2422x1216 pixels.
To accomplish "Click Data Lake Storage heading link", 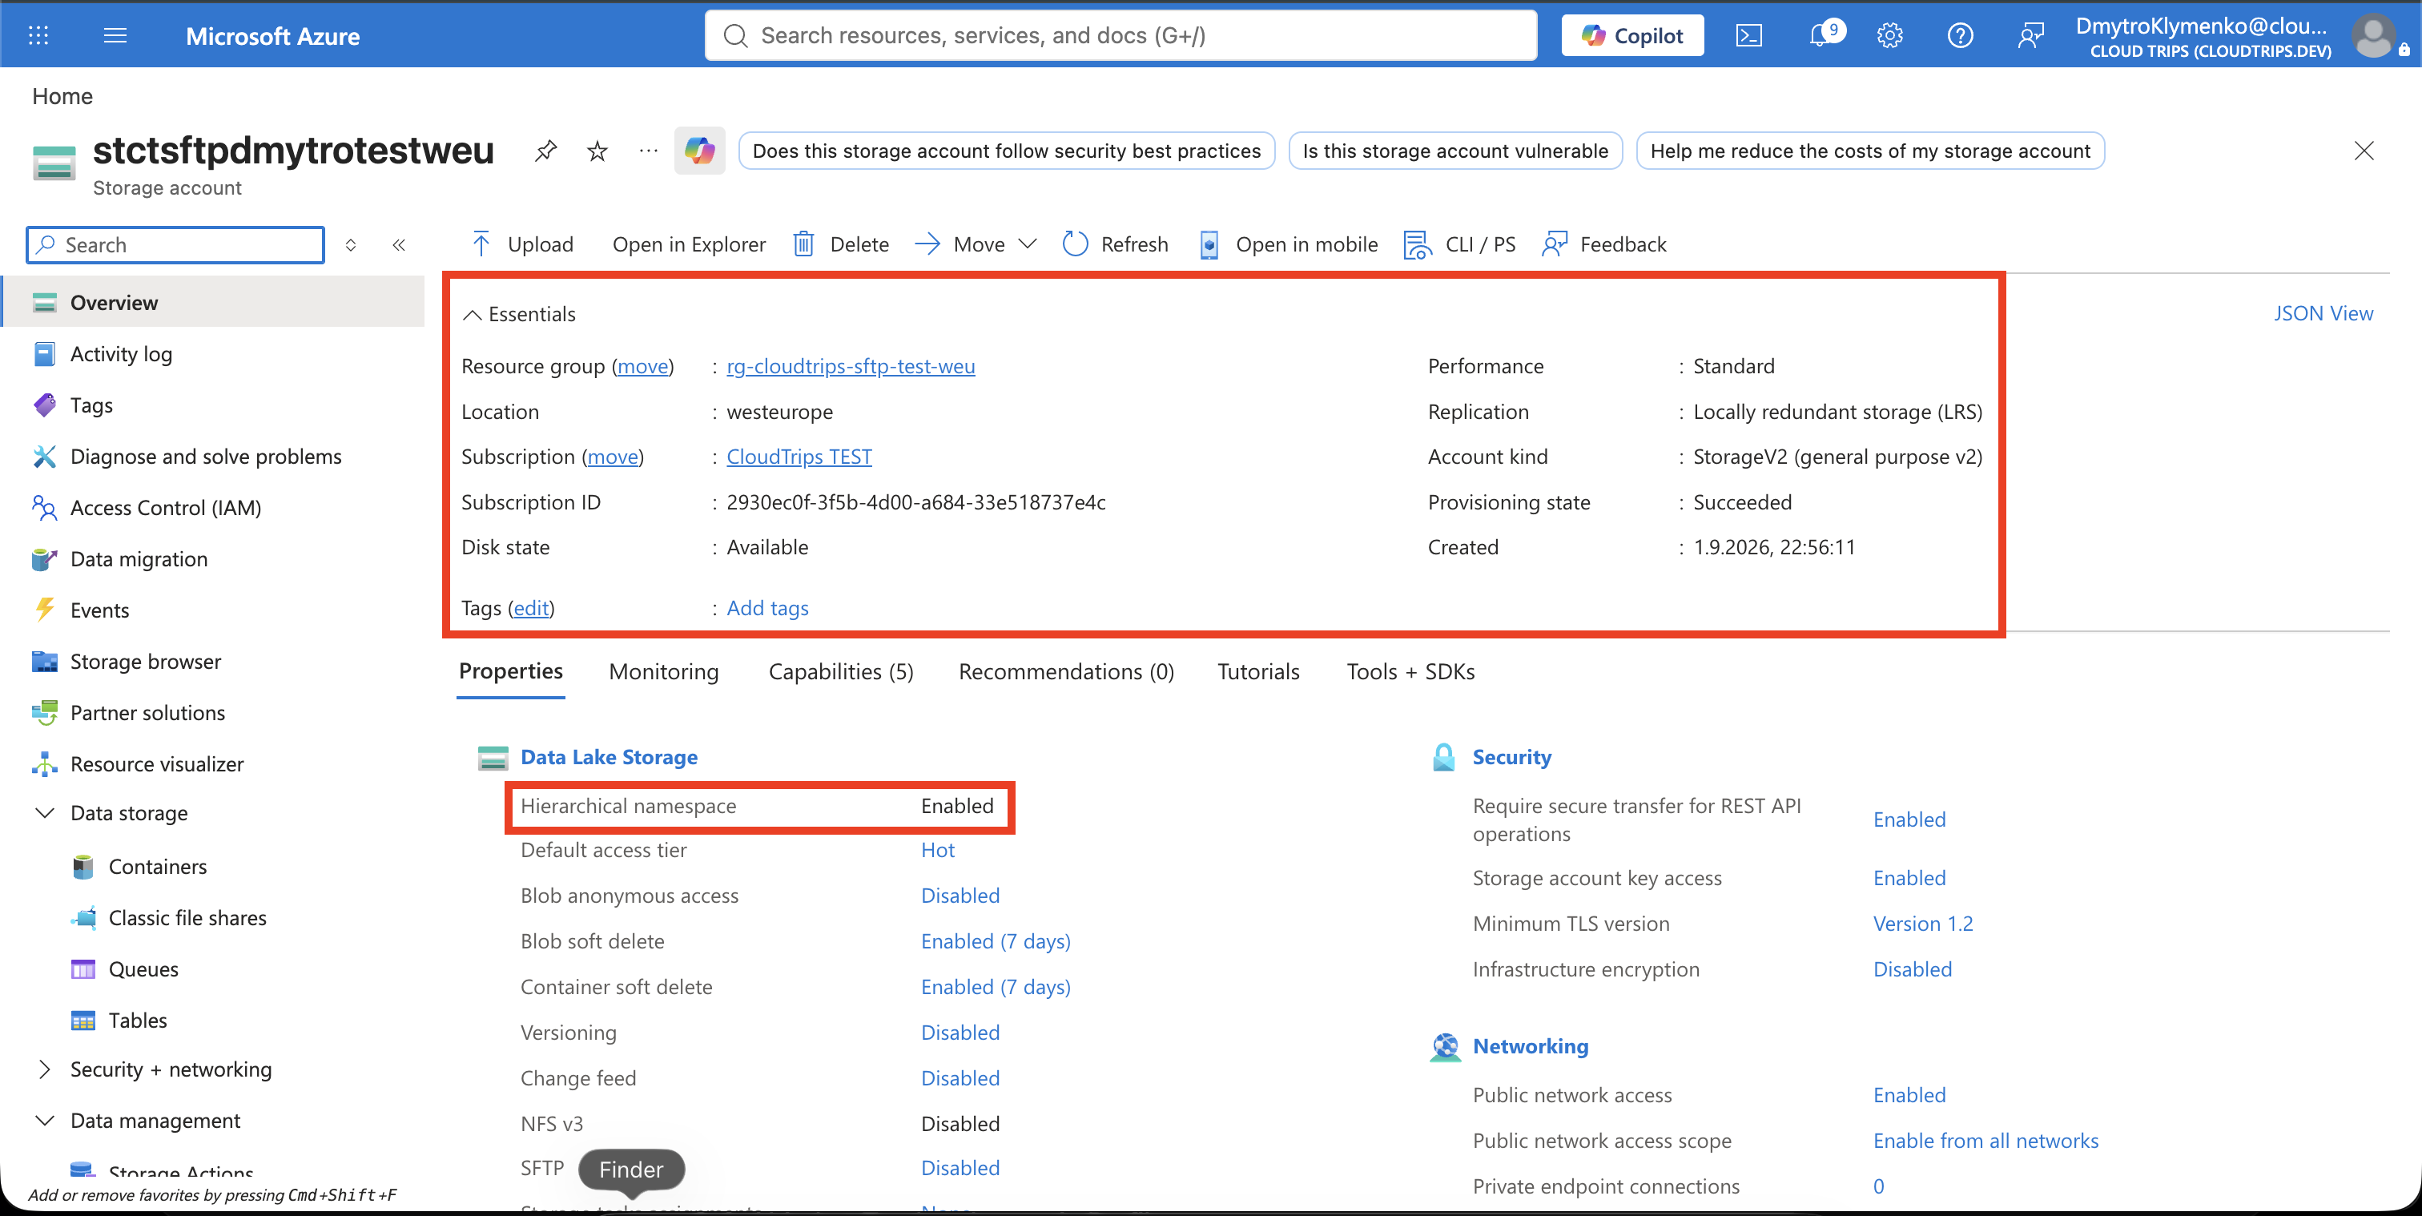I will point(609,757).
